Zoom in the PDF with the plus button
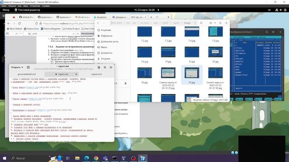Image resolution: width=289 pixels, height=162 pixels. [78, 34]
